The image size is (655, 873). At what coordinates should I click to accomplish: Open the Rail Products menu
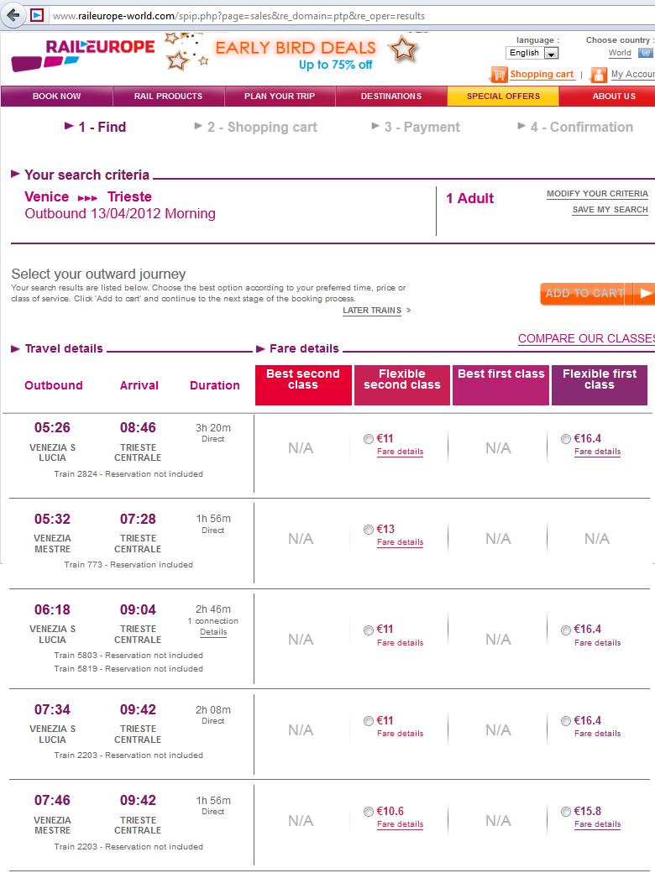pyautogui.click(x=168, y=97)
